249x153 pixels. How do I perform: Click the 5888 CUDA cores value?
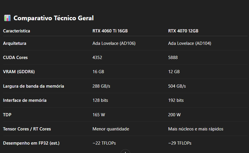pyautogui.click(x=173, y=57)
